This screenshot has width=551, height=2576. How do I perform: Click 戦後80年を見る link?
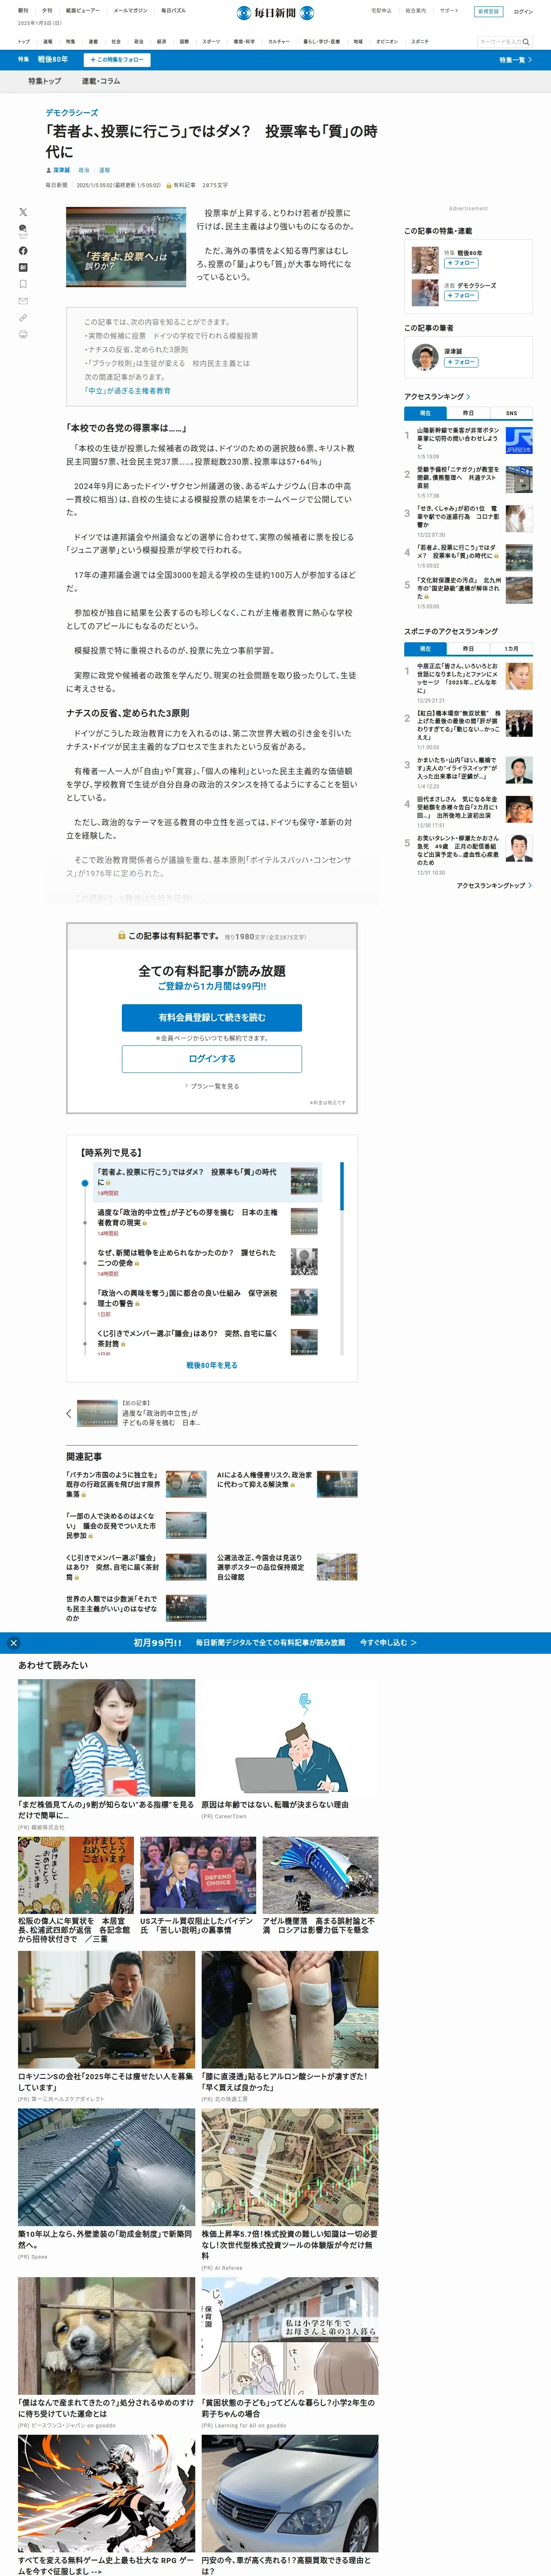click(x=212, y=1364)
